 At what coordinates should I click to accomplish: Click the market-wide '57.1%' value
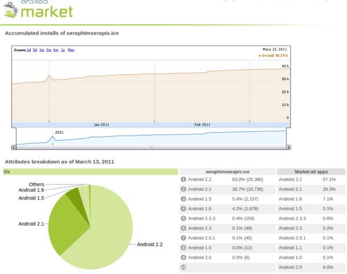(329, 179)
